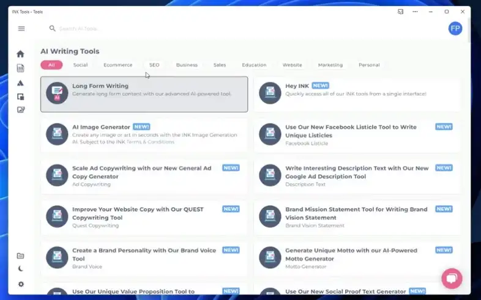
Task: Open the folder icon above dark mode
Action: tap(21, 255)
